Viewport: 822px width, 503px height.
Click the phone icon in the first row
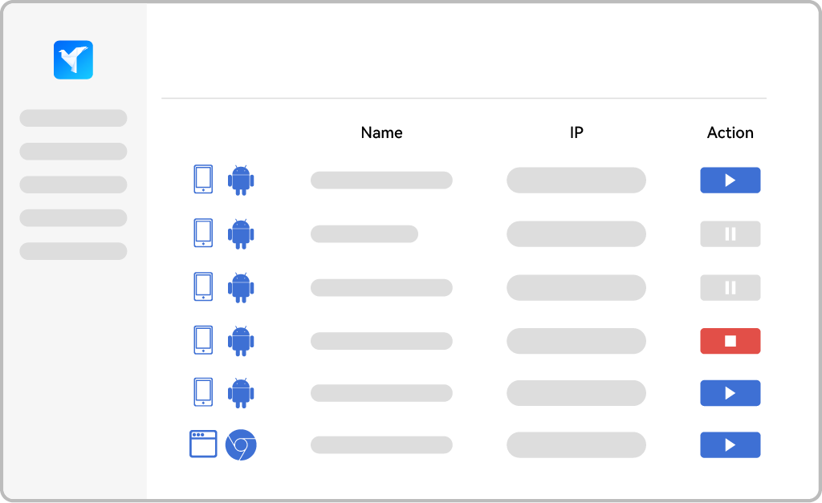[x=203, y=180]
